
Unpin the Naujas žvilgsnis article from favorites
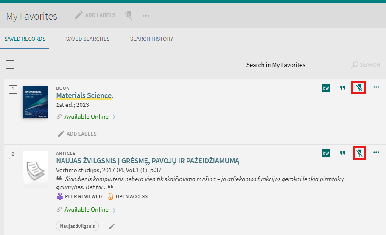pyautogui.click(x=360, y=153)
